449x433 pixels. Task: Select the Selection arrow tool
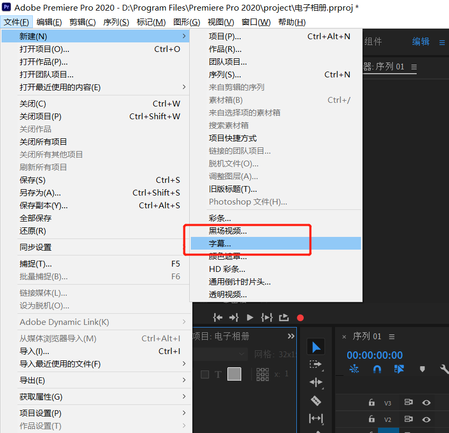click(316, 347)
